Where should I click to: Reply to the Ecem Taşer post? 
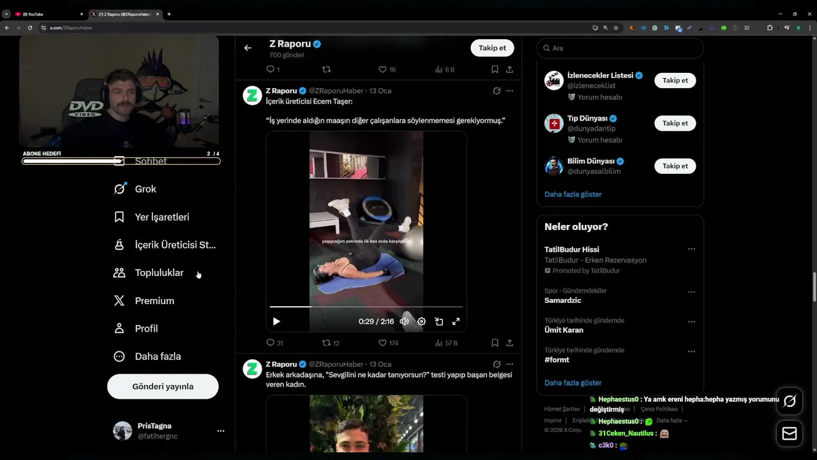coord(274,343)
